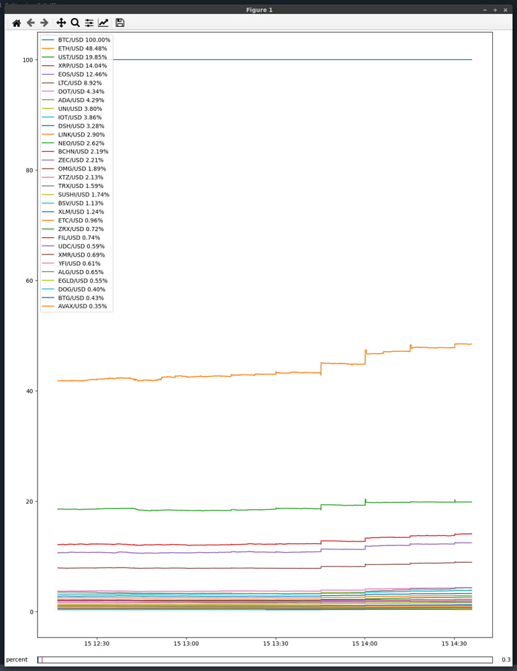Click the 20 y-axis tick label
517x671 pixels.
pos(30,502)
